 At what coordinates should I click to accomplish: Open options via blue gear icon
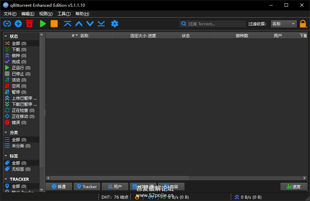[x=115, y=24]
